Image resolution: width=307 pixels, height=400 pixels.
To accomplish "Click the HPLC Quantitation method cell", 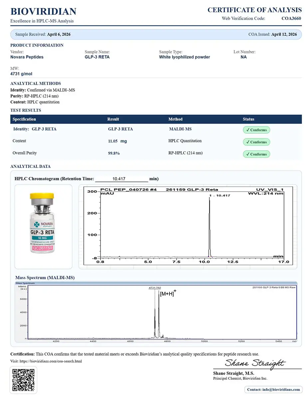I will (x=185, y=141).
